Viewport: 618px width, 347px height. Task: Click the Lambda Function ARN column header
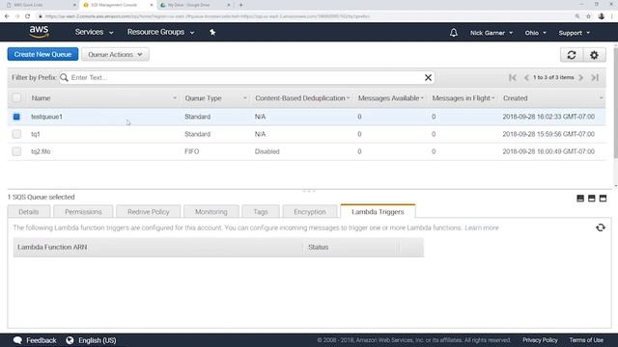point(158,247)
